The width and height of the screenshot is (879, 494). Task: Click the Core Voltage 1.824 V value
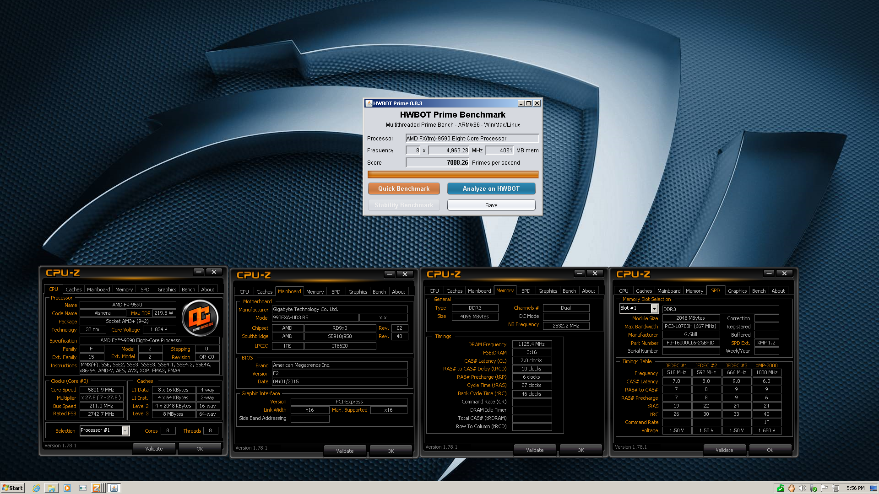[x=159, y=329]
